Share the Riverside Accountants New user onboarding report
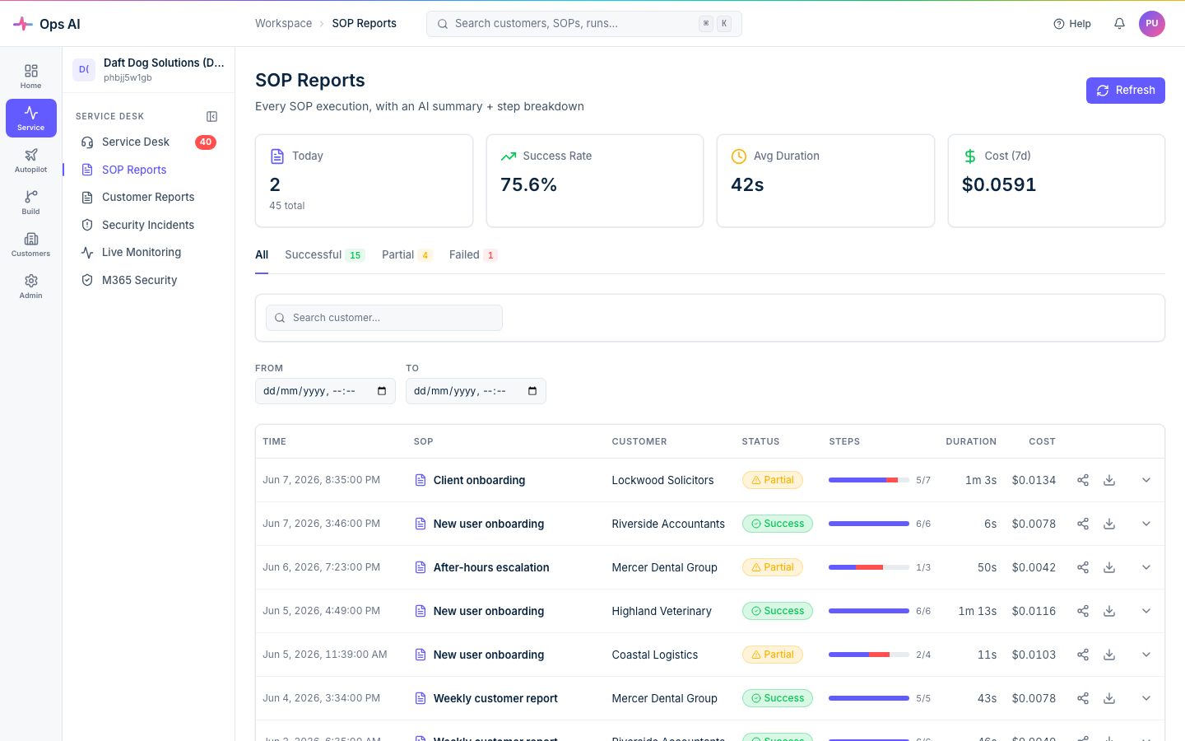 (x=1083, y=524)
